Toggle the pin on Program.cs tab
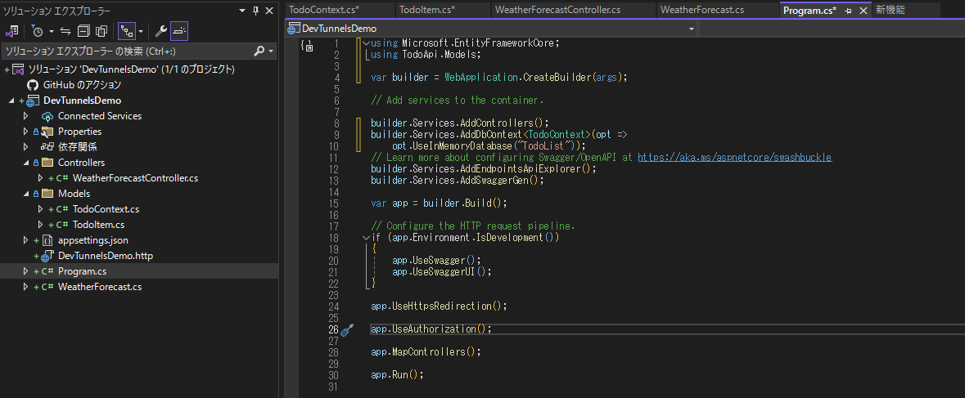This screenshot has width=965, height=398. [848, 11]
